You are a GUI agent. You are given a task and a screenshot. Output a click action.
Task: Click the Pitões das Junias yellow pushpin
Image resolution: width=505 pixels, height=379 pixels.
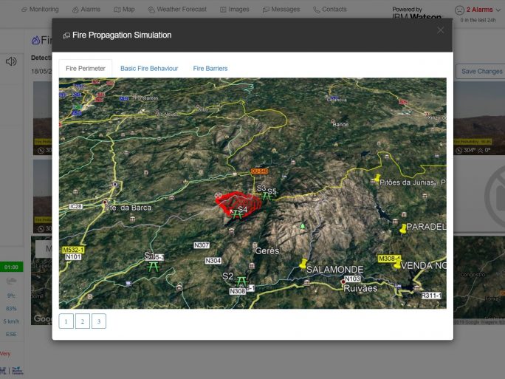(377, 178)
